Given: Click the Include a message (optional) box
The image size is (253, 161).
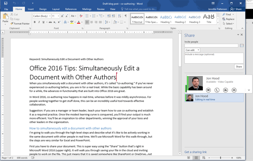Looking at the screenshot, I should click(x=214, y=58).
